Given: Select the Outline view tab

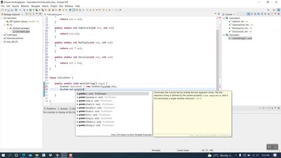Looking at the screenshot, I should point(228,14).
